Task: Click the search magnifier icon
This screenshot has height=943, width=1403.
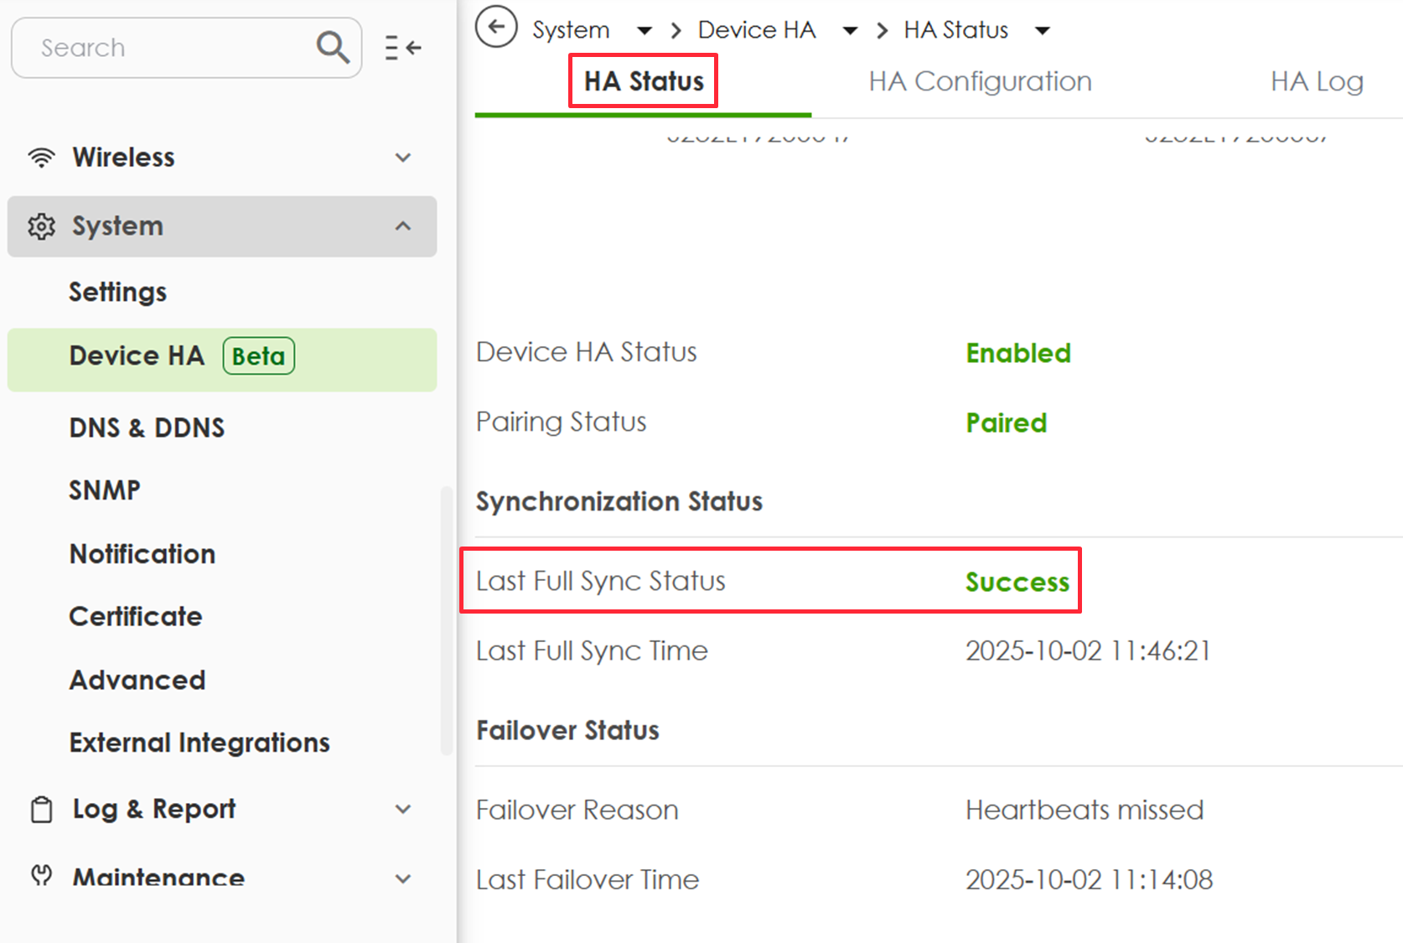Action: [333, 48]
